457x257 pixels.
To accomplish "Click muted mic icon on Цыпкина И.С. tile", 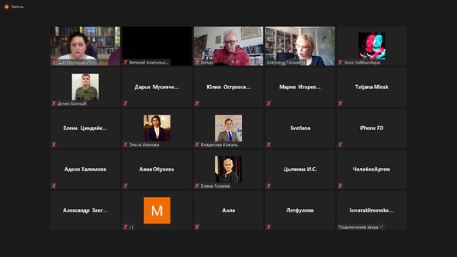I will pyautogui.click(x=269, y=186).
